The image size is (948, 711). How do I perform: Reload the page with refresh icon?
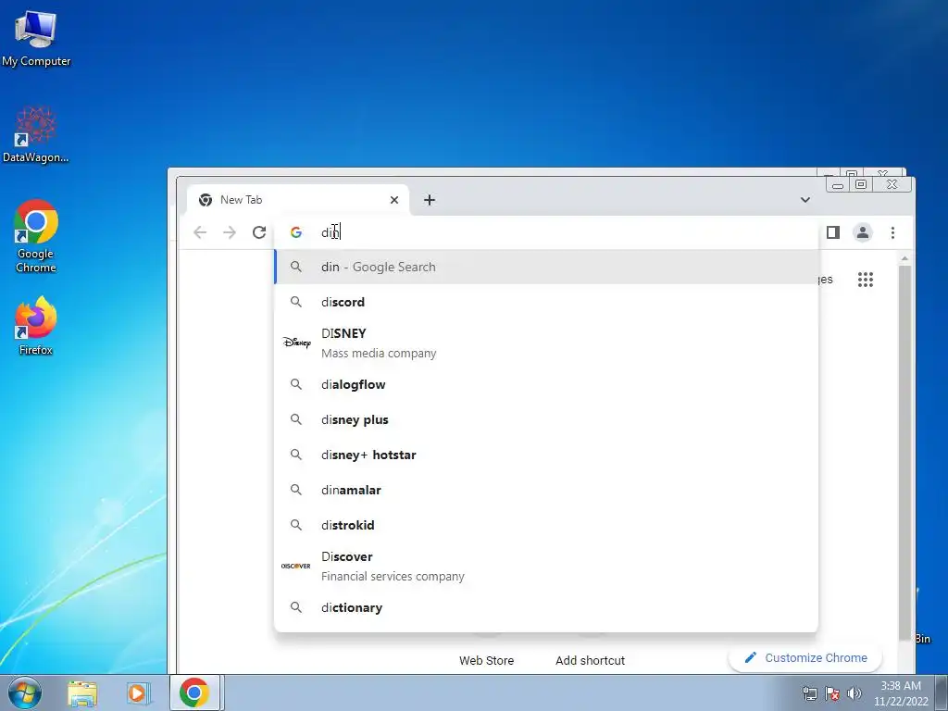(259, 232)
